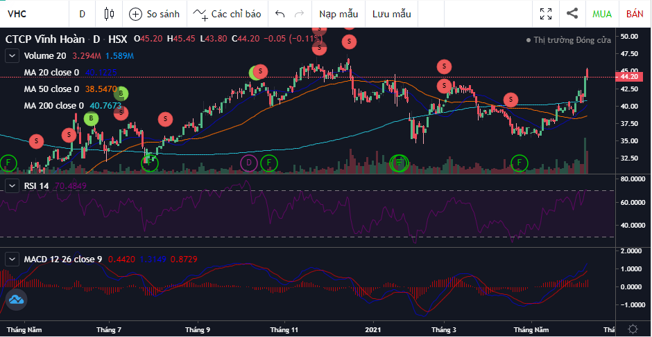Change the D timeframe interval

coord(82,13)
